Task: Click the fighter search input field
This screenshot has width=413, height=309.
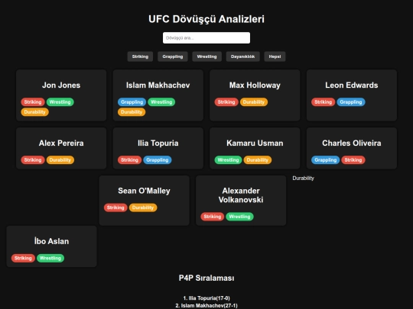Action: 206,38
